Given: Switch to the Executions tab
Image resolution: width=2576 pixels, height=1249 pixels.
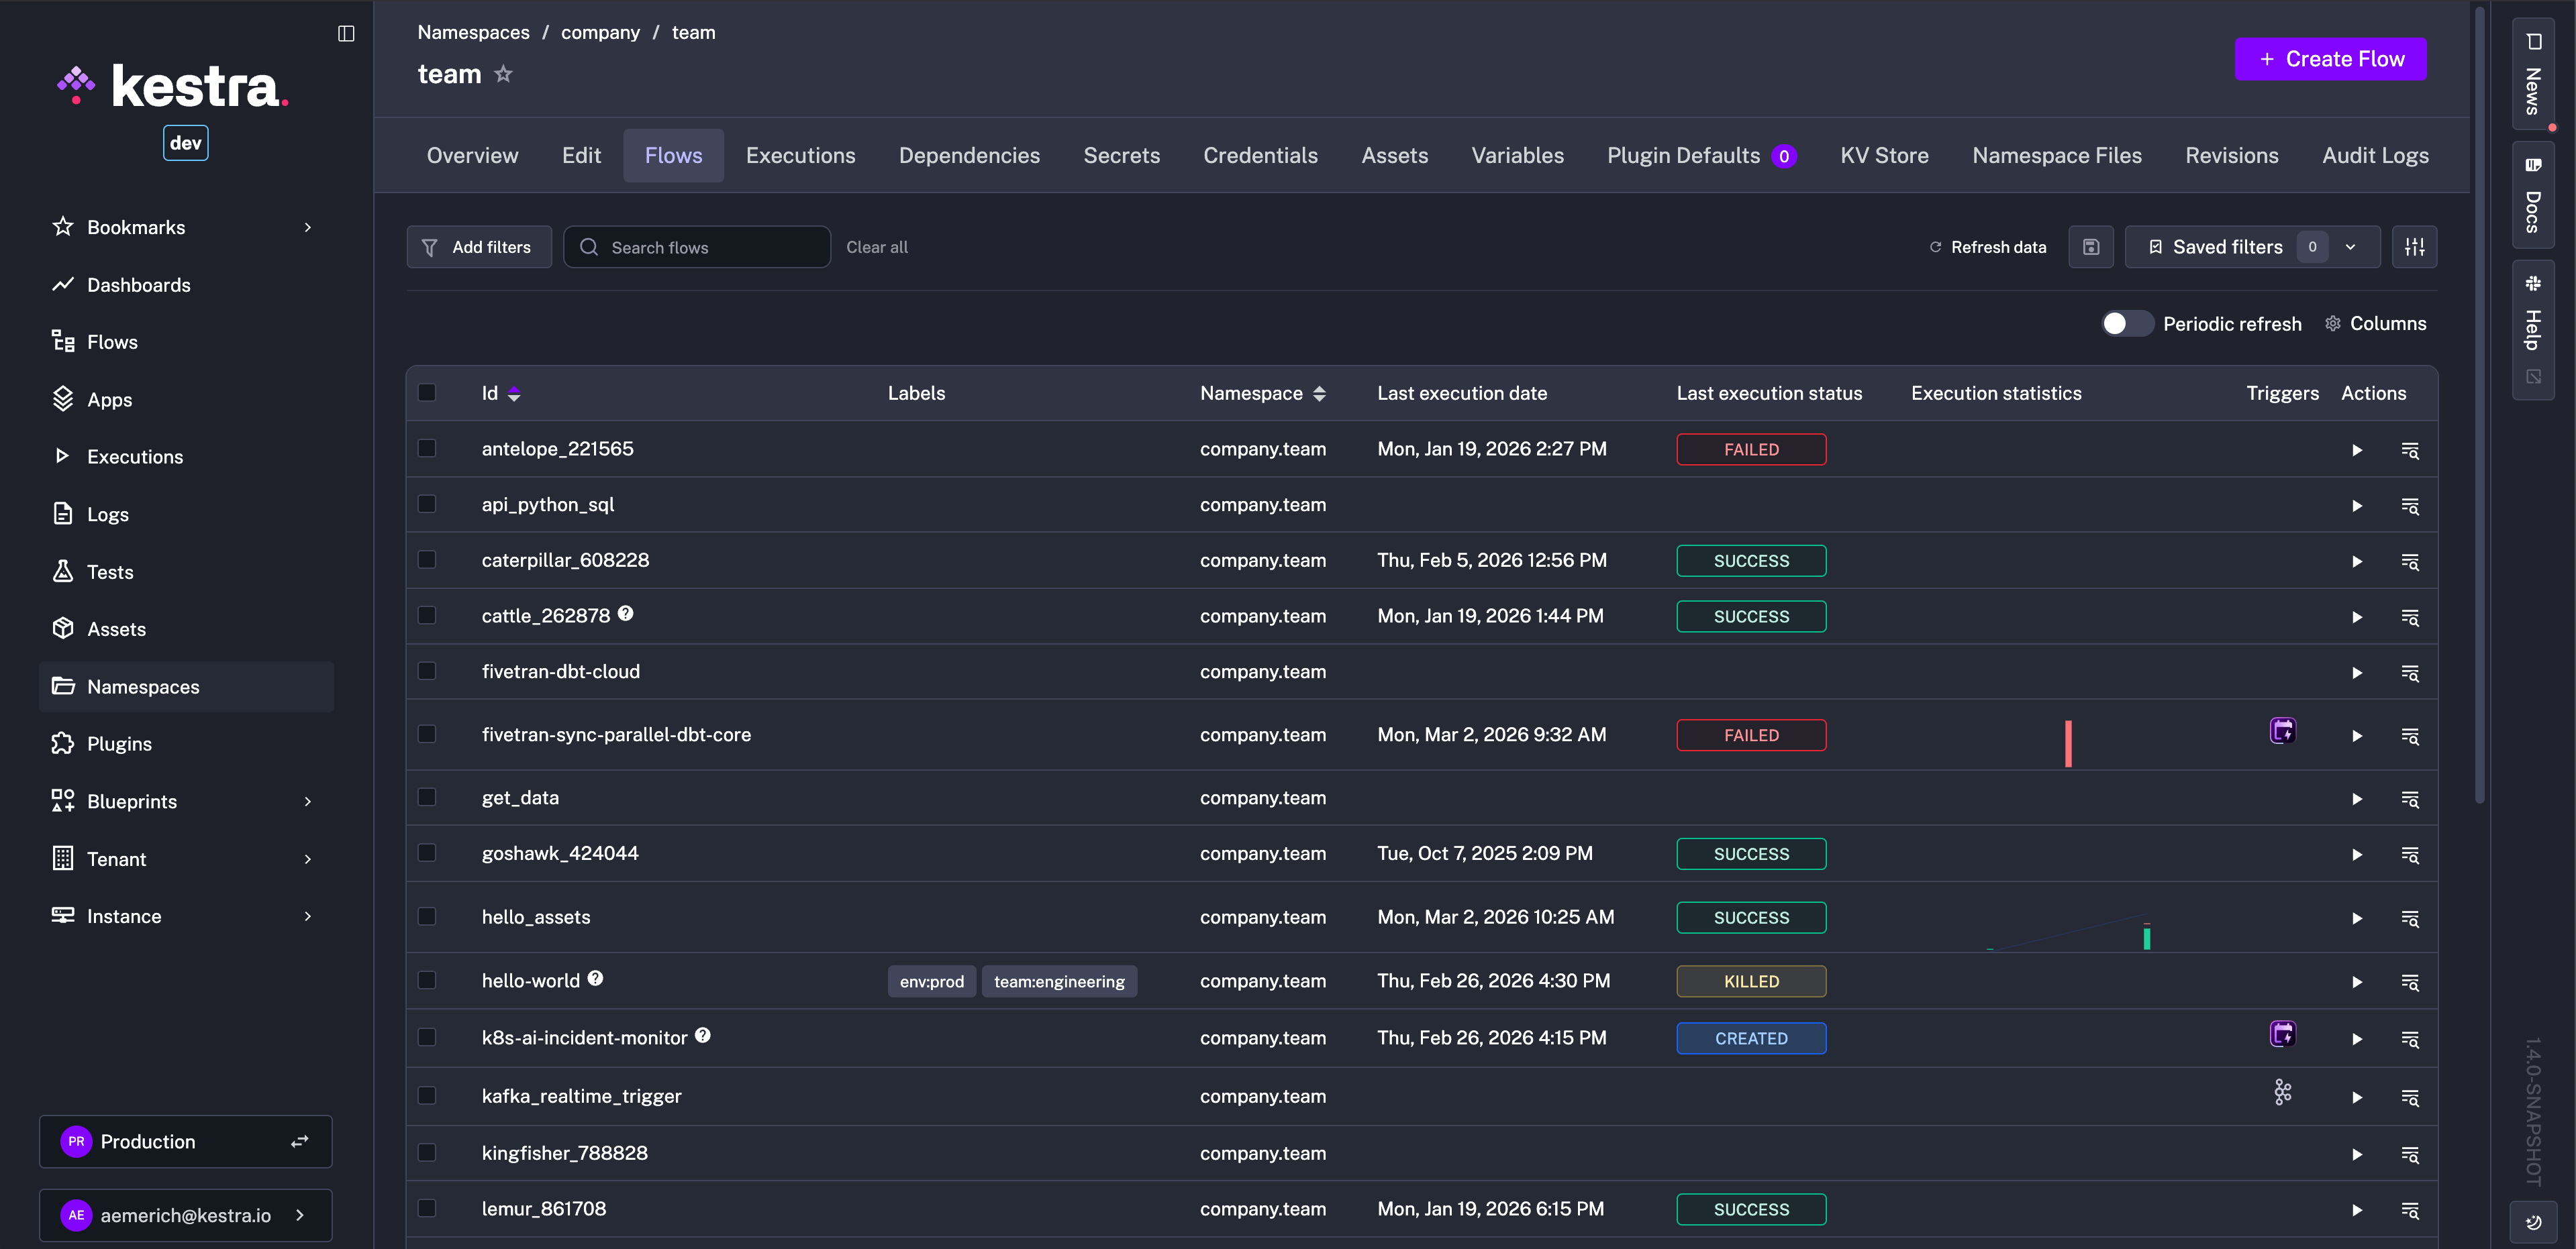Looking at the screenshot, I should click(x=800, y=156).
